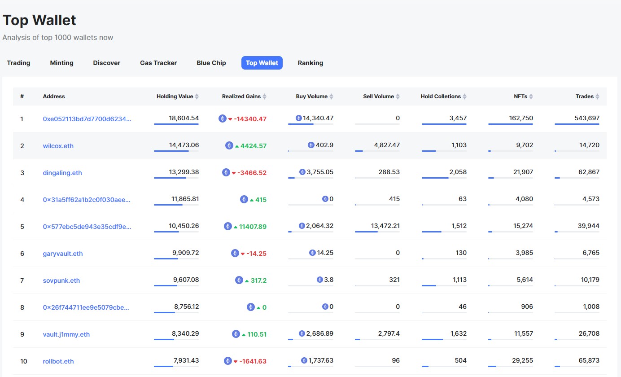
Task: Sort table by Holding Value arrows
Action: coord(197,96)
